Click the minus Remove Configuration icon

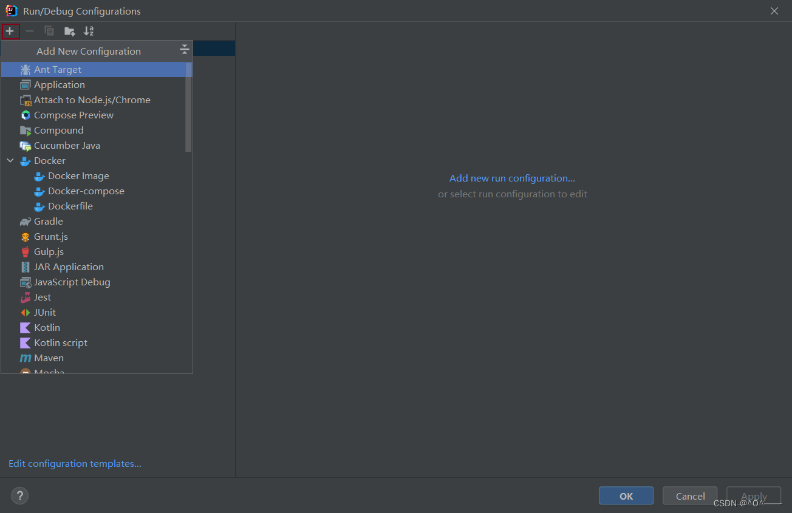pos(30,31)
